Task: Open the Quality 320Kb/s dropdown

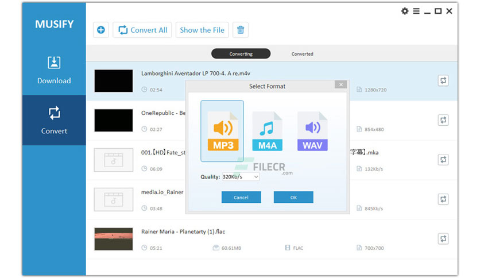Action: click(241, 177)
